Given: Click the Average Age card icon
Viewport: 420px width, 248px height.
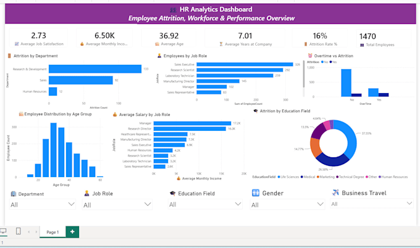Looking at the screenshot, I should pyautogui.click(x=157, y=44).
